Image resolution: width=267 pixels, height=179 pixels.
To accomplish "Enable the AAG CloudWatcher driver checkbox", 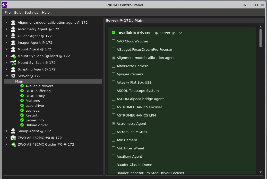I will coord(113,41).
